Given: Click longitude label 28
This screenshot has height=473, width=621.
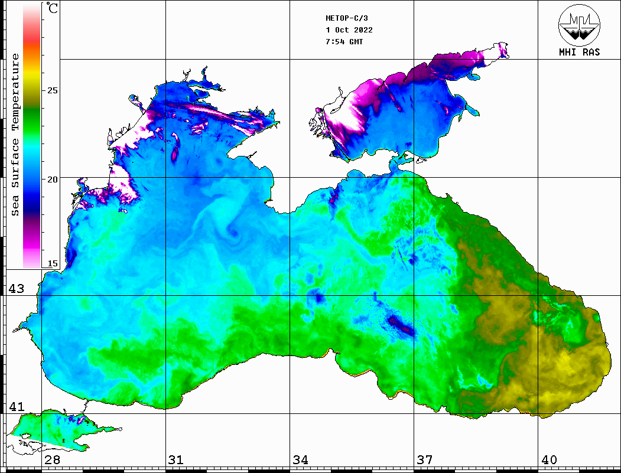Looking at the screenshot, I should [52, 460].
